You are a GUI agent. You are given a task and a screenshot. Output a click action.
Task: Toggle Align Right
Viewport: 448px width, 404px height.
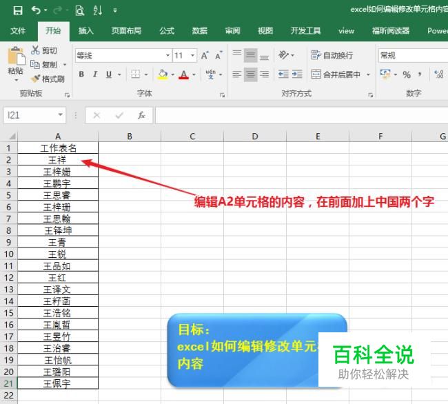[x=264, y=74]
